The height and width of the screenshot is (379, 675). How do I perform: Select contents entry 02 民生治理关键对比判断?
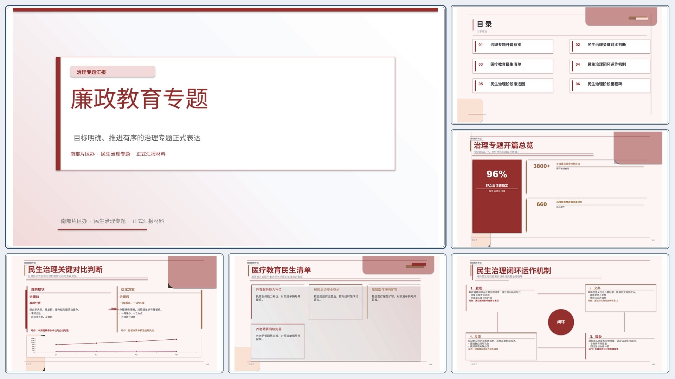pyautogui.click(x=610, y=46)
